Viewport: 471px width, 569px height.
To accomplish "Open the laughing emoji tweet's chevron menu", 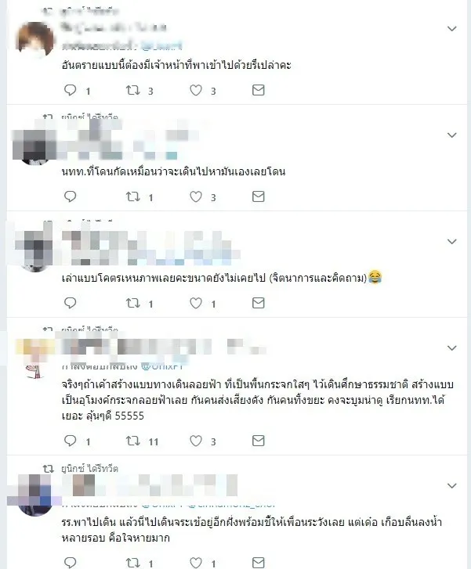I will point(451,241).
